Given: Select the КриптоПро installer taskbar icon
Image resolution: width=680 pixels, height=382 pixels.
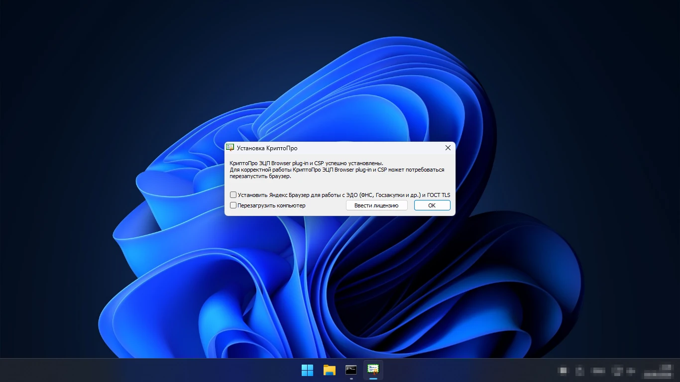Looking at the screenshot, I should click(x=373, y=370).
